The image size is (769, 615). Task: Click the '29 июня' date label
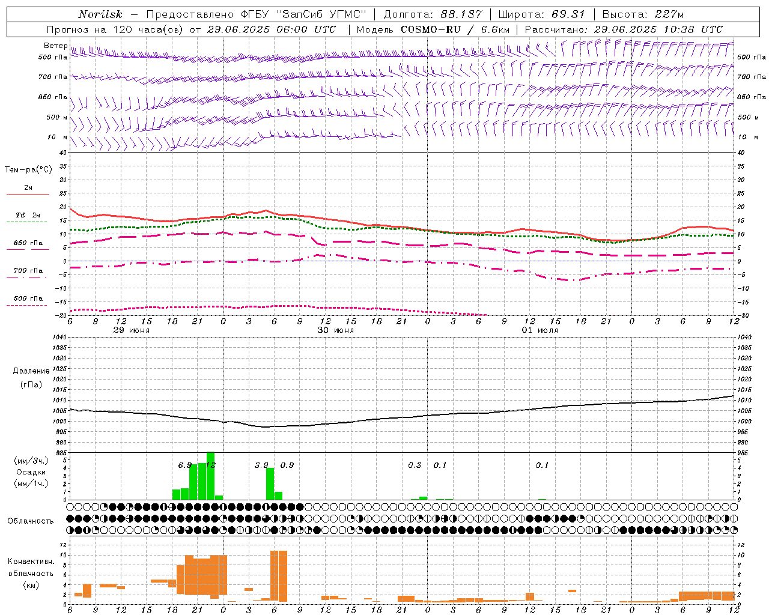pos(132,330)
